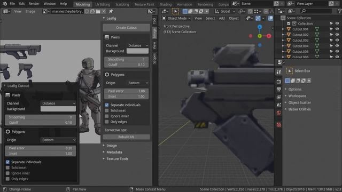Expand the Object Scatter section
The height and width of the screenshot is (192, 342).
299,102
